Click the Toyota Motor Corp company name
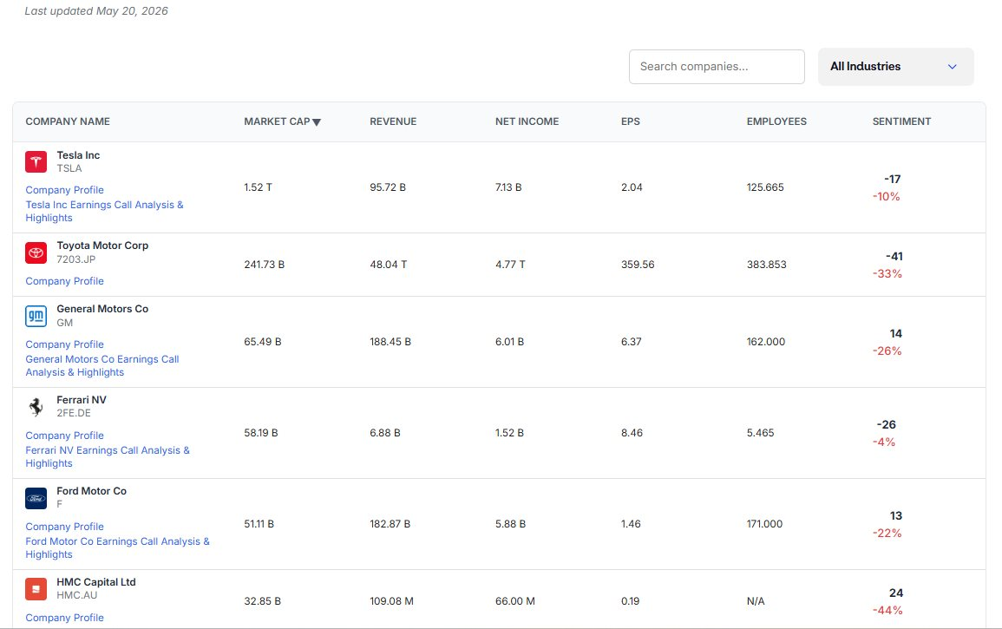The image size is (1002, 629). (102, 246)
